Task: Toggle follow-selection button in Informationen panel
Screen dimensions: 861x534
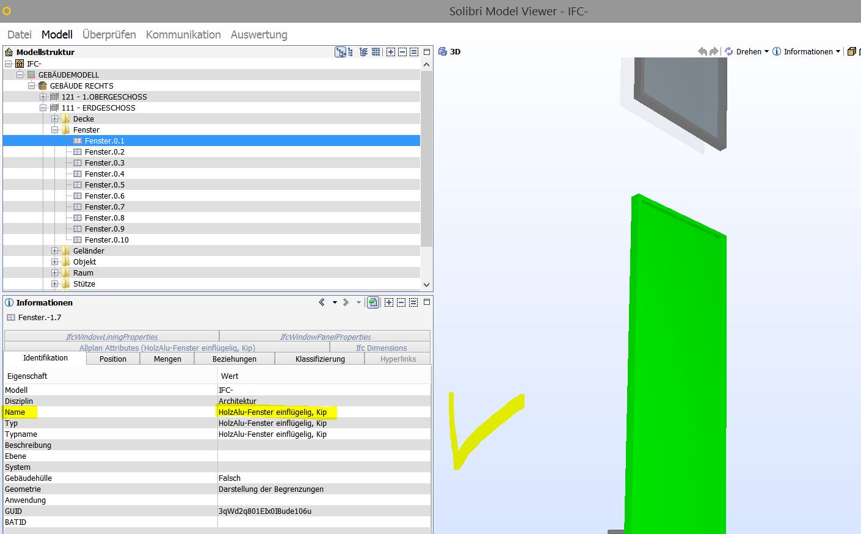Action: (x=372, y=302)
